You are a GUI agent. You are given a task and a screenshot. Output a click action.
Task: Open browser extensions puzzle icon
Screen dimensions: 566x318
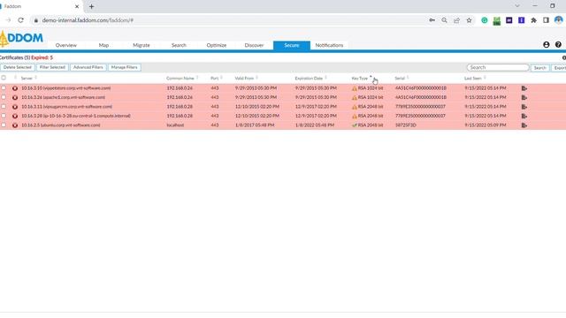coord(533,20)
